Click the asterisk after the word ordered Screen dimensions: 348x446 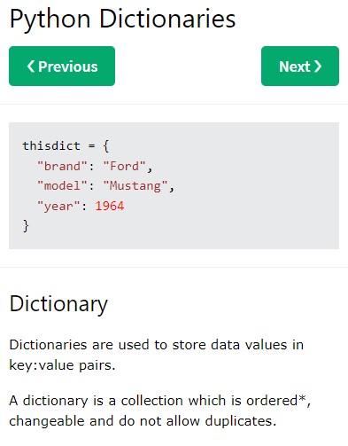pos(302,399)
